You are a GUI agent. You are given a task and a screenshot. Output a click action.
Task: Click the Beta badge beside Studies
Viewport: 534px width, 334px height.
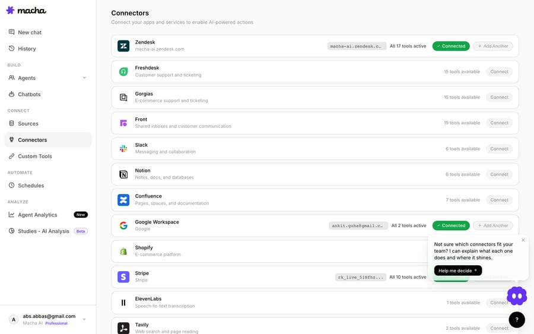(x=81, y=231)
